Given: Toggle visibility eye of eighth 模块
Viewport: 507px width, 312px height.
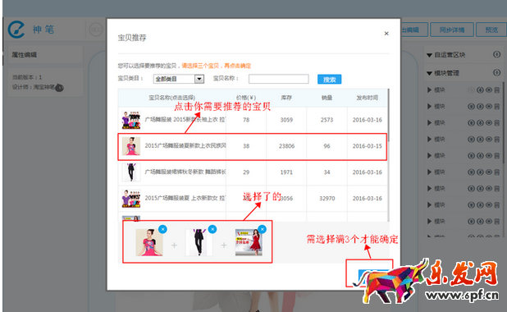Looking at the screenshot, I should tap(489, 205).
